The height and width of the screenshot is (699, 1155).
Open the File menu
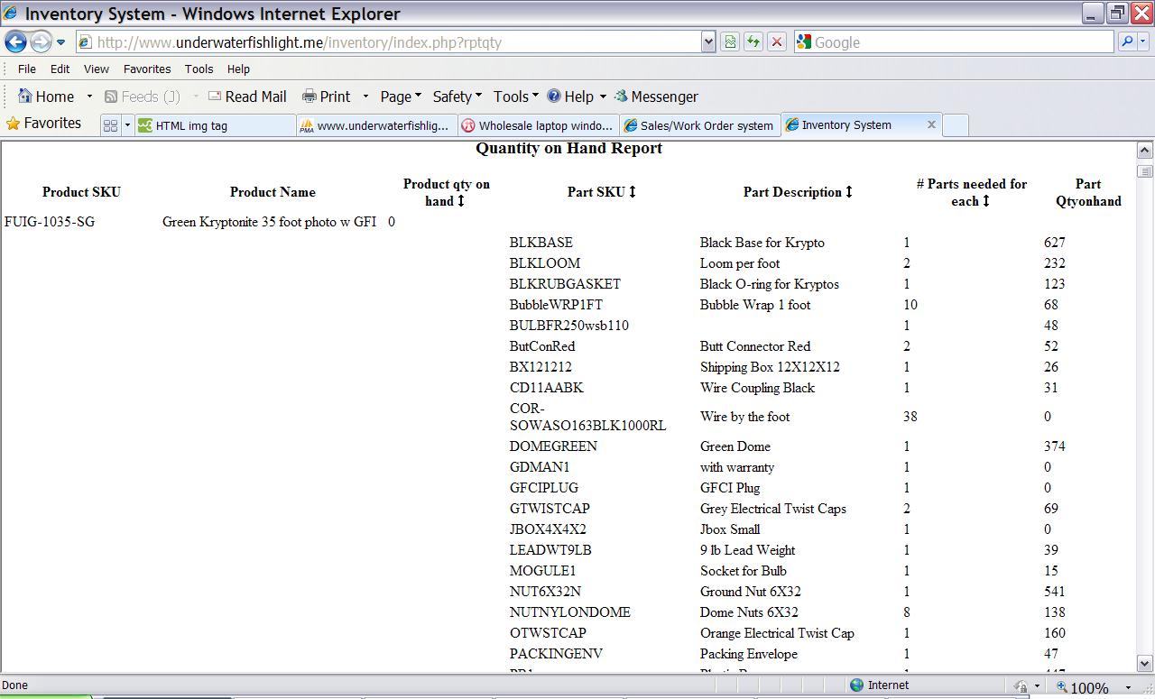pyautogui.click(x=27, y=69)
